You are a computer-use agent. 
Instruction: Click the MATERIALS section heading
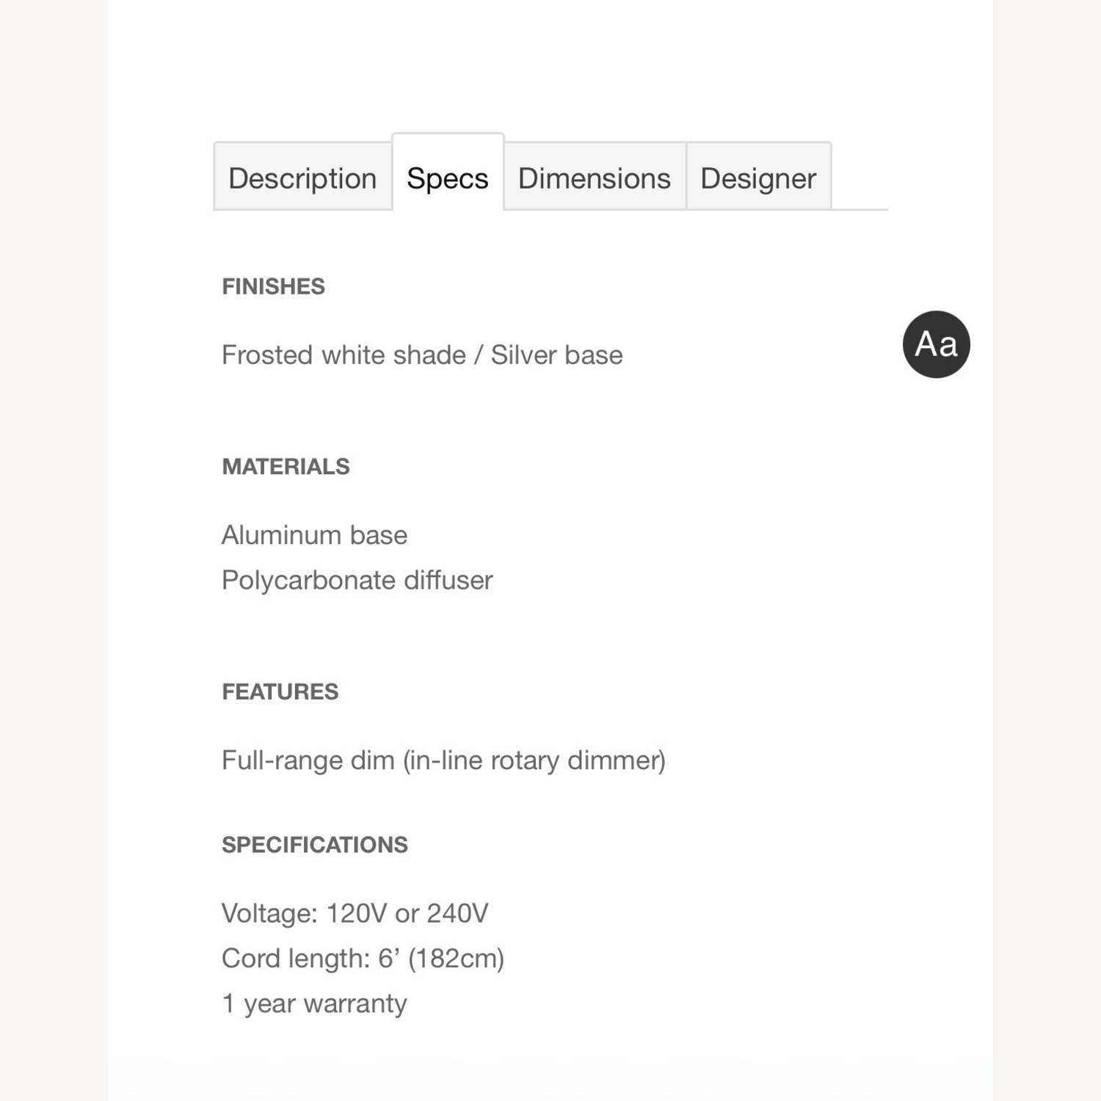pos(286,467)
